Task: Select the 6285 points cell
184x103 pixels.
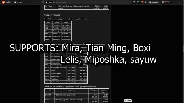Action: (x=66, y=37)
